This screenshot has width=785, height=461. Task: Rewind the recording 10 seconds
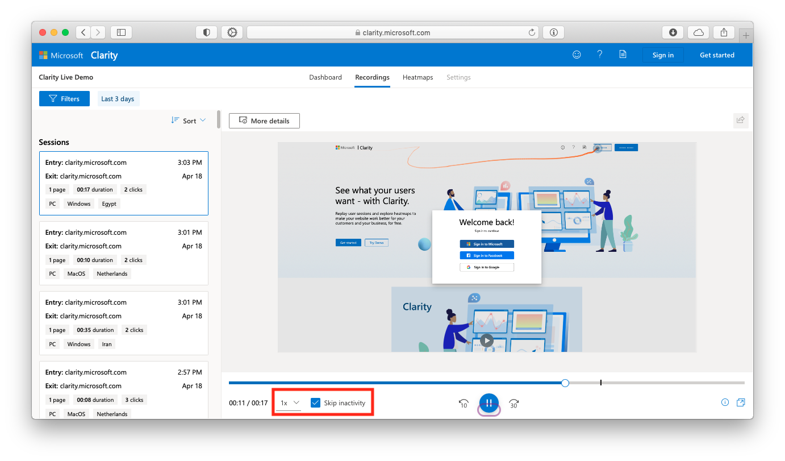(x=464, y=403)
